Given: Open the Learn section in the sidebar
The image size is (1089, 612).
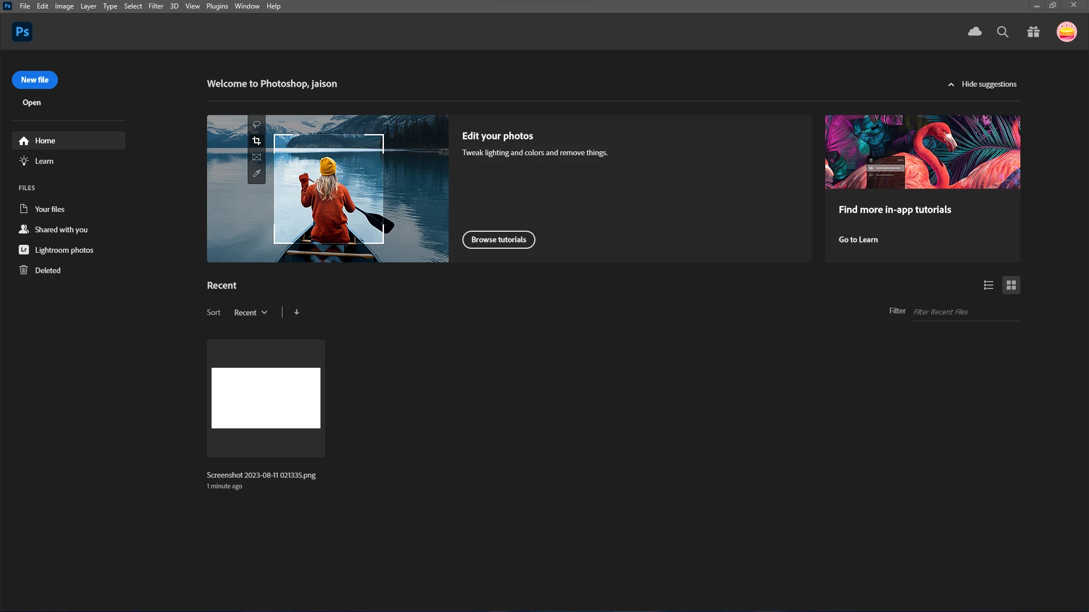Looking at the screenshot, I should point(44,161).
